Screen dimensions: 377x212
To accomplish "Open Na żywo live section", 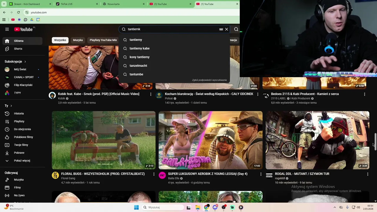I will tap(22, 195).
